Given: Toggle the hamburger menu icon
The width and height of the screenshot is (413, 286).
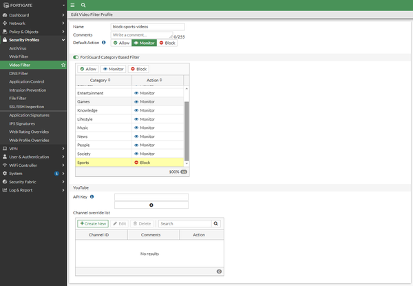Looking at the screenshot, I should coord(73,5).
